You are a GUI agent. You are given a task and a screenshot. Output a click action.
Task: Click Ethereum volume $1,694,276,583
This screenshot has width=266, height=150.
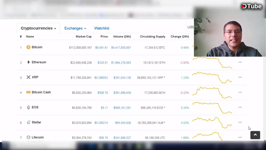point(121,62)
